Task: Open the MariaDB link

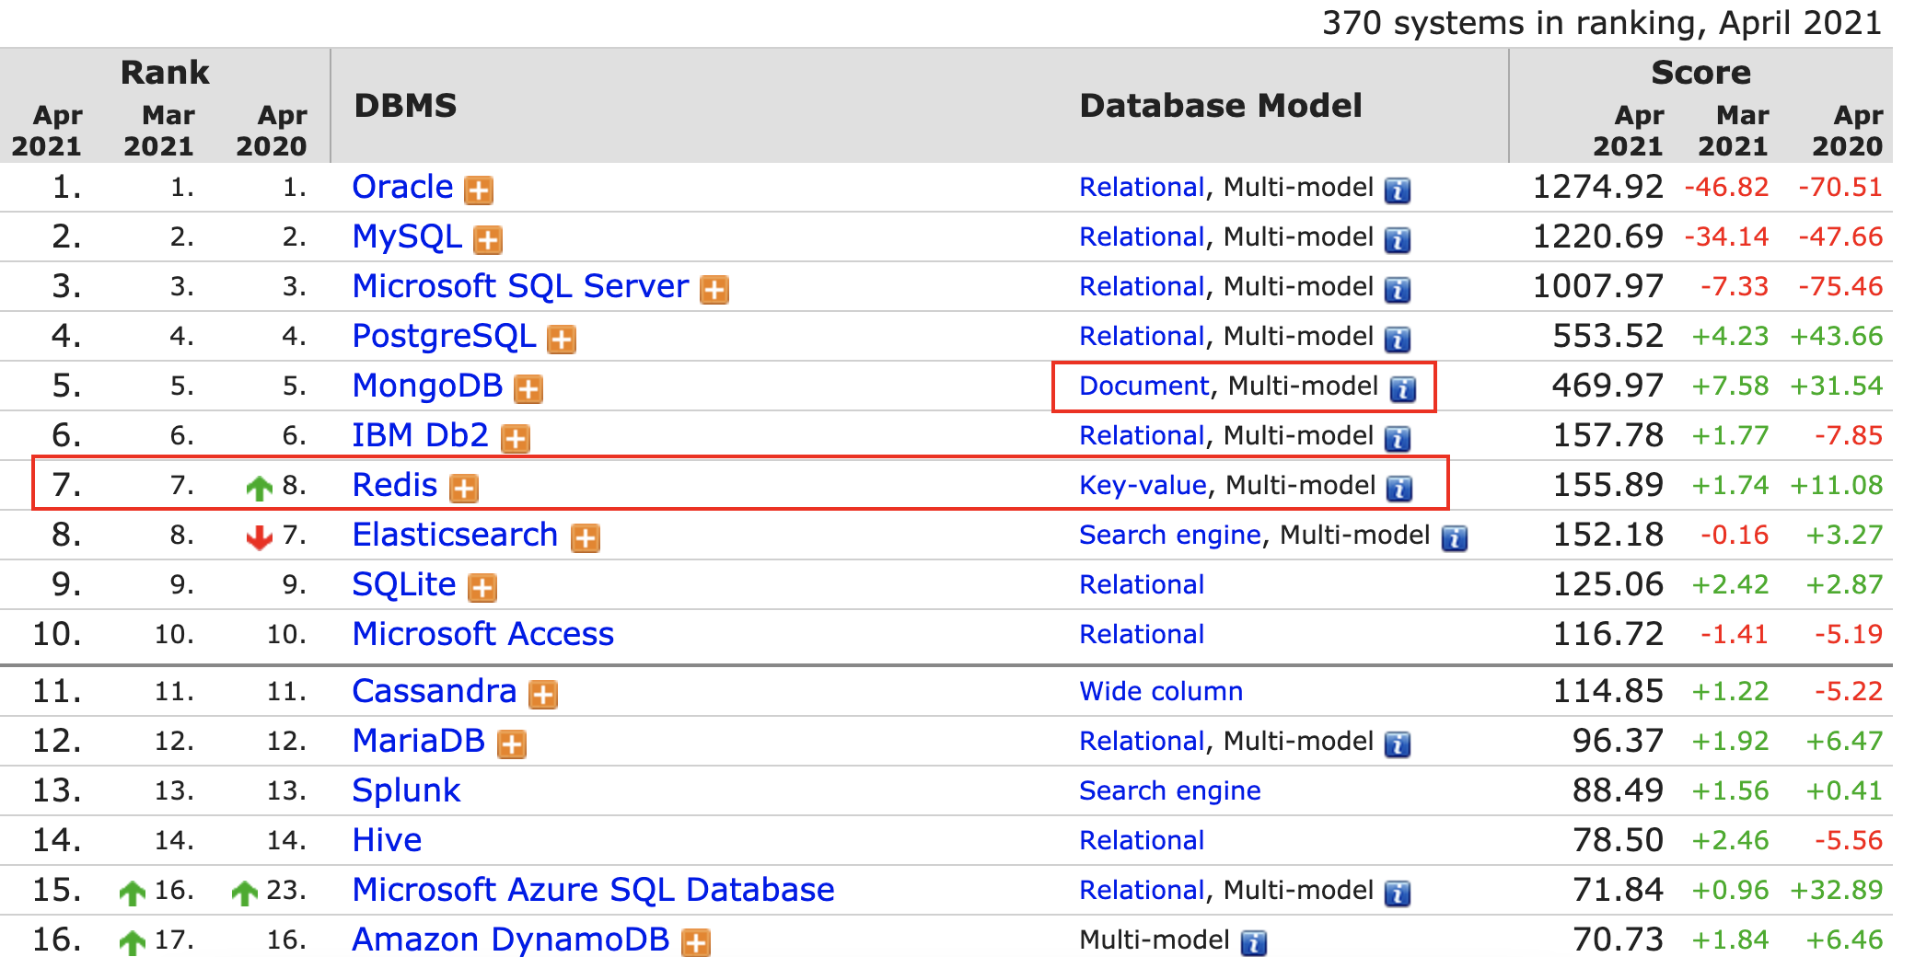Action: [x=418, y=741]
